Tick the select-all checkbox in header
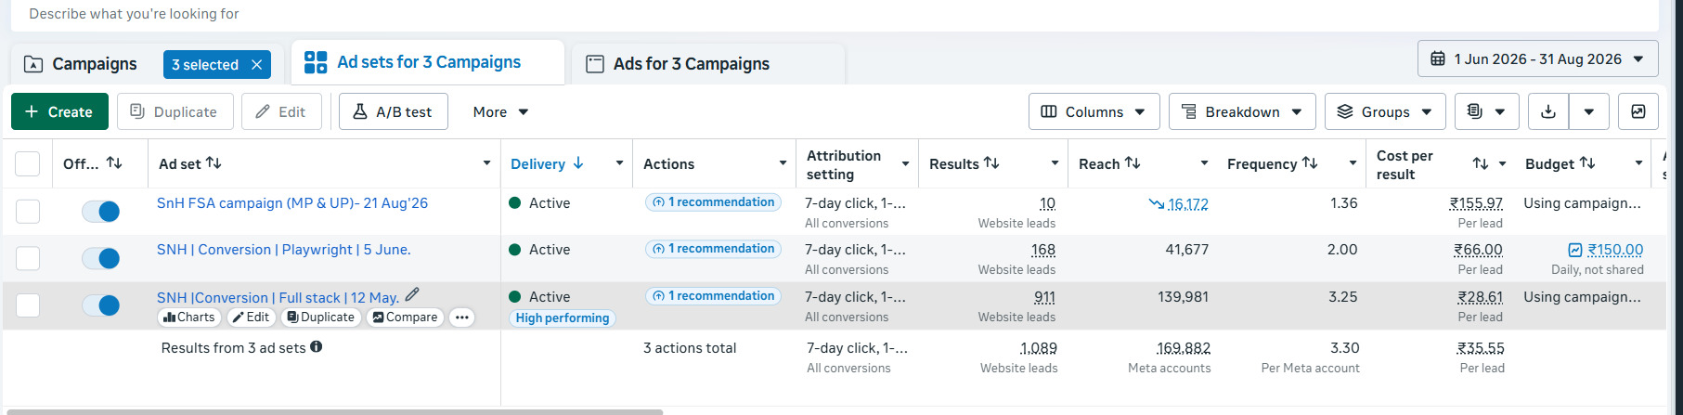This screenshot has width=1683, height=415. click(x=28, y=163)
